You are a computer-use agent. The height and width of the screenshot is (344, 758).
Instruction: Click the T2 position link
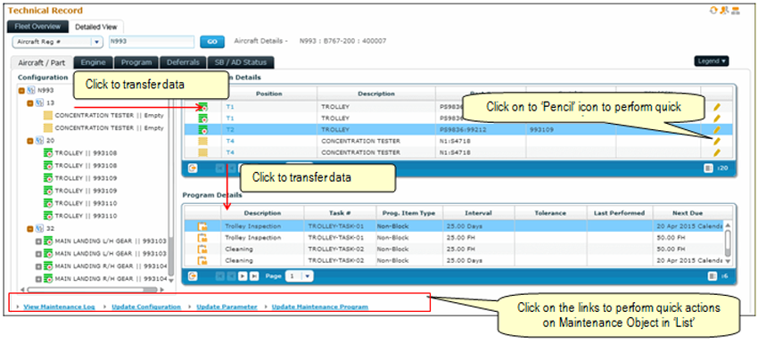[230, 129]
